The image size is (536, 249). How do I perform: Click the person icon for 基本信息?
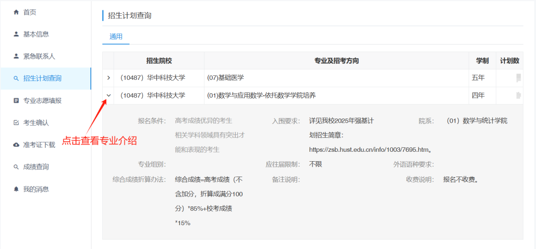tap(16, 34)
